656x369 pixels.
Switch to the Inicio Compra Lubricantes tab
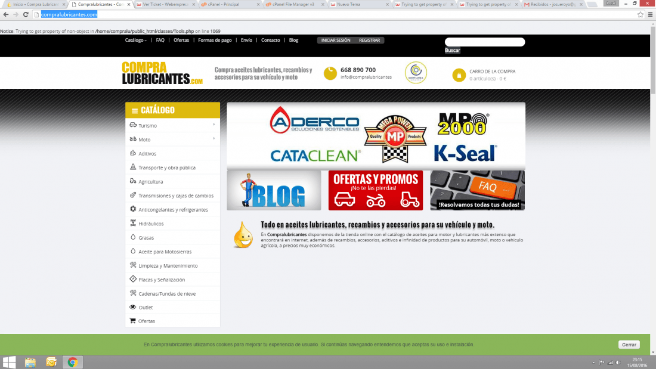(x=35, y=5)
